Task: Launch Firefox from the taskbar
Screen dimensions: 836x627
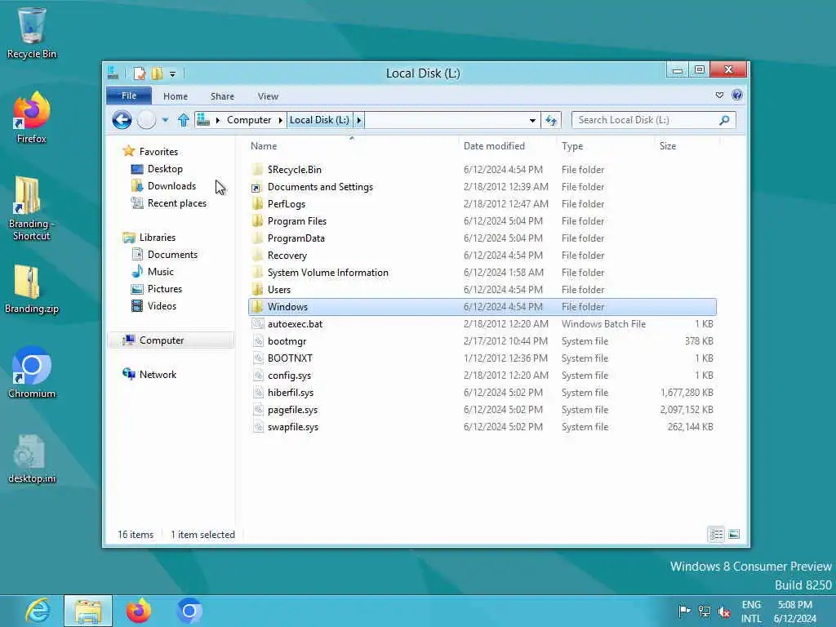Action: [139, 611]
